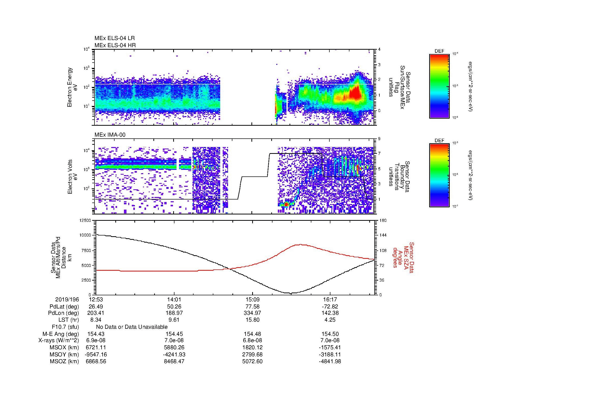Click PdLat value '50.26'

(174, 307)
